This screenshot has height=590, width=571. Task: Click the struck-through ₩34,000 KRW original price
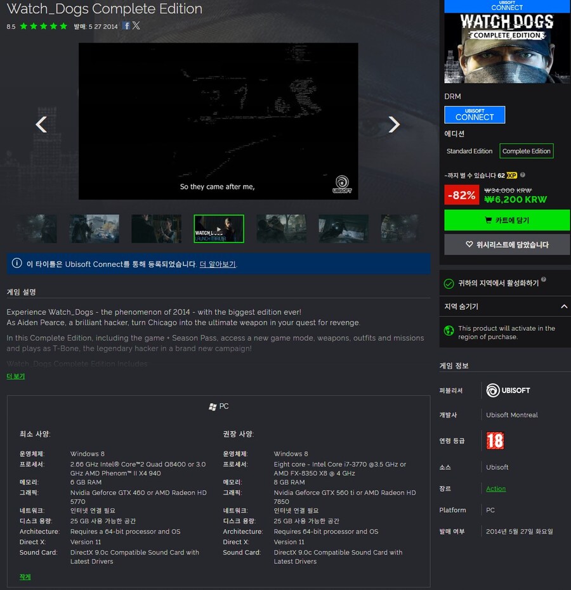click(x=508, y=190)
